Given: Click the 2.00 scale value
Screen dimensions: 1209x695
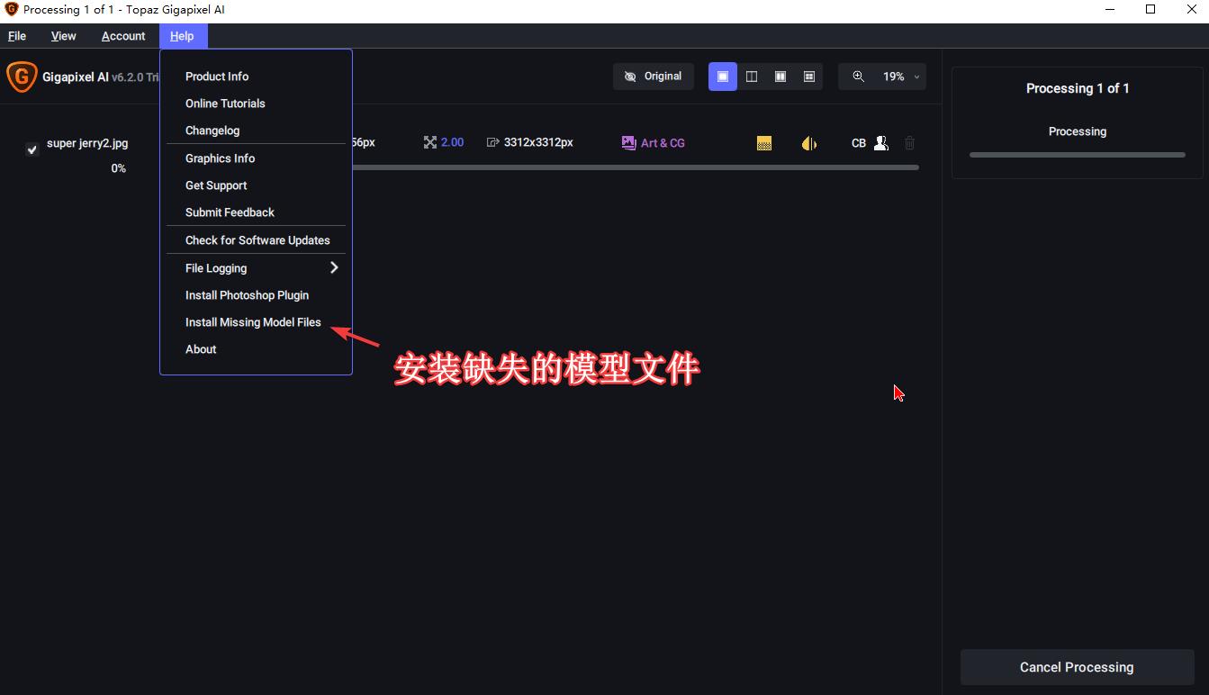Looking at the screenshot, I should pyautogui.click(x=453, y=142).
